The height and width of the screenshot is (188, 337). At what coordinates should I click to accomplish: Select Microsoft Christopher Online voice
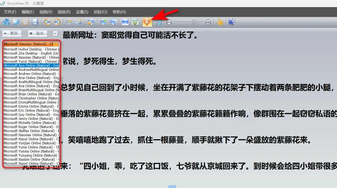coord(31,98)
